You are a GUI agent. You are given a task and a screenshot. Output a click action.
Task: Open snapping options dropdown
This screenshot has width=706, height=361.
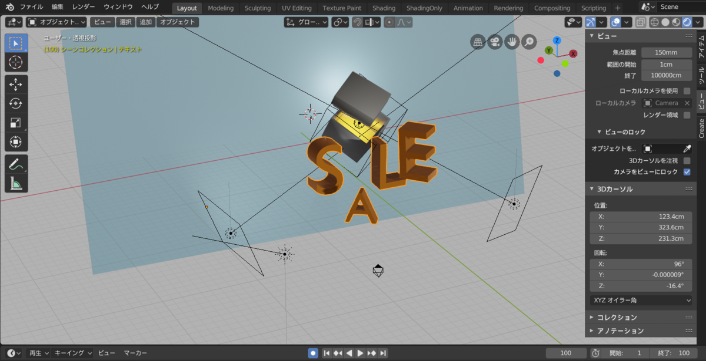pyautogui.click(x=373, y=22)
